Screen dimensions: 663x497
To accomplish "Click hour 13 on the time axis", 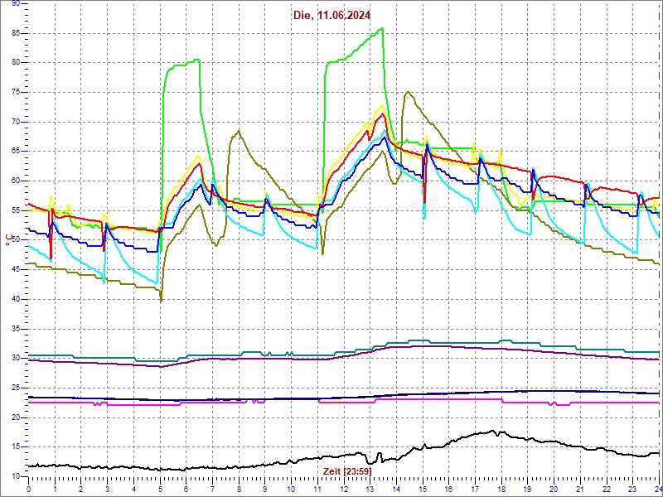I will (370, 488).
